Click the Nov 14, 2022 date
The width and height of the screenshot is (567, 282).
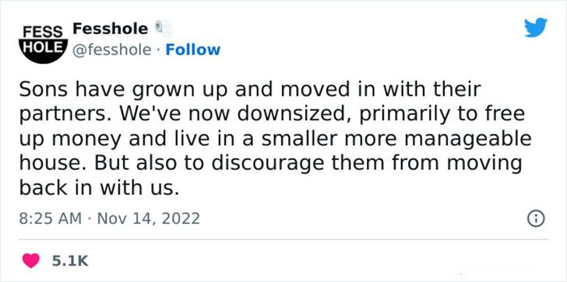pyautogui.click(x=147, y=218)
